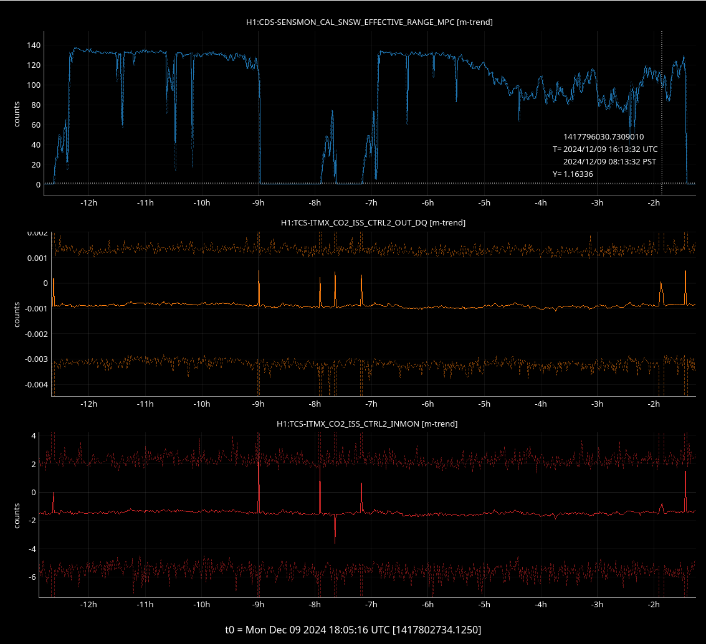This screenshot has height=644, width=706.
Task: Click the 120 y-axis tick in RANGE_MPC plot
Action: pyautogui.click(x=34, y=65)
